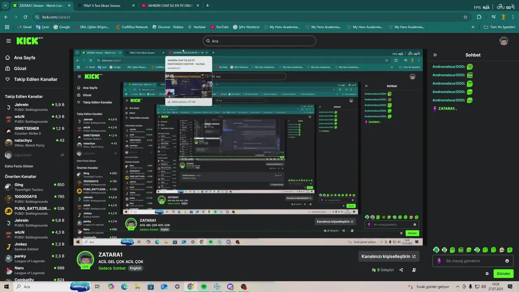Image resolution: width=519 pixels, height=292 pixels.
Task: Open Ging channel in Önerilen Kanallar
Action: [x=34, y=187]
